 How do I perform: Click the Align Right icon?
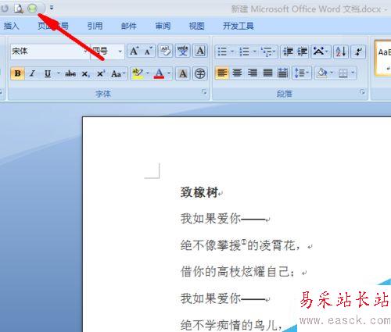click(253, 73)
